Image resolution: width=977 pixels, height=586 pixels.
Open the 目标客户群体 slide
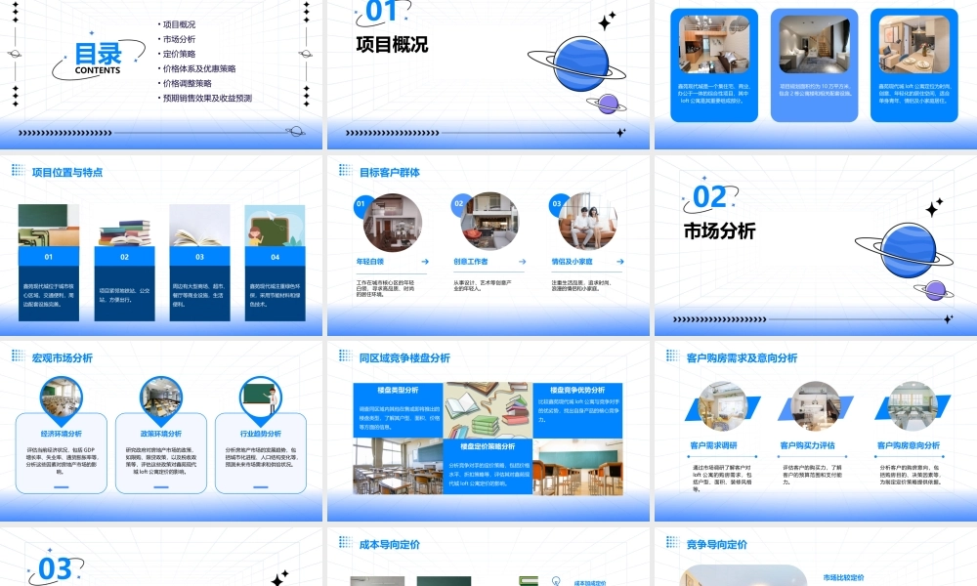tap(488, 245)
